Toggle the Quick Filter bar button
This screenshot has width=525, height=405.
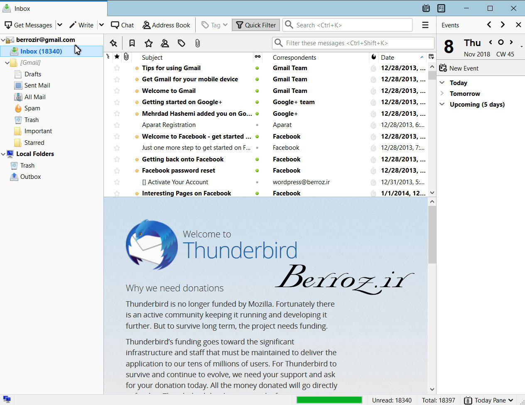256,25
